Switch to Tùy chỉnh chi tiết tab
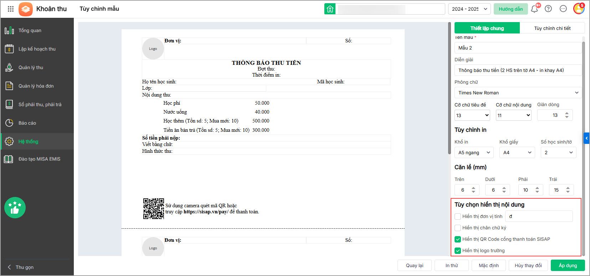Screen dimensions: 590x276 point(552,28)
